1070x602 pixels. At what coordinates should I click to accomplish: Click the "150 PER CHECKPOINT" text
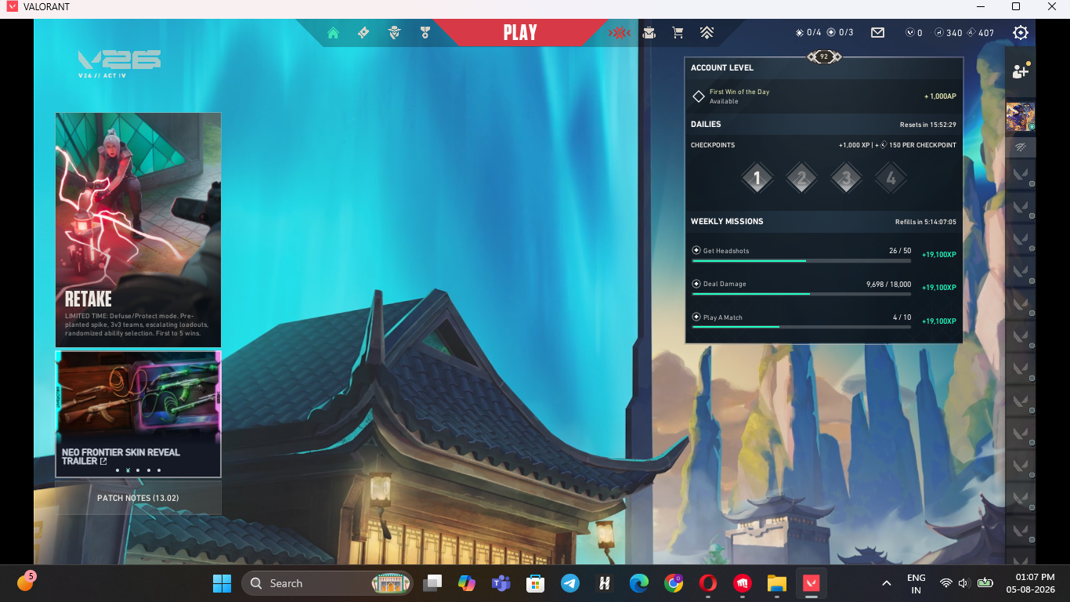coord(923,145)
